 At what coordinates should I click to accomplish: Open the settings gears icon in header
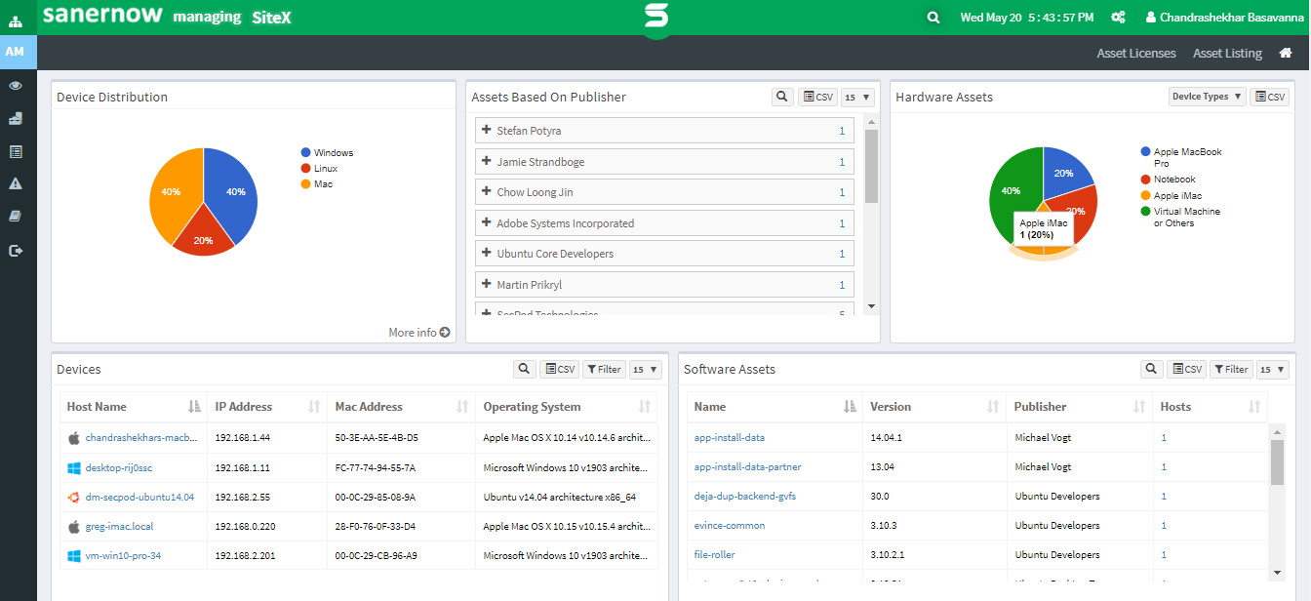[x=1118, y=18]
